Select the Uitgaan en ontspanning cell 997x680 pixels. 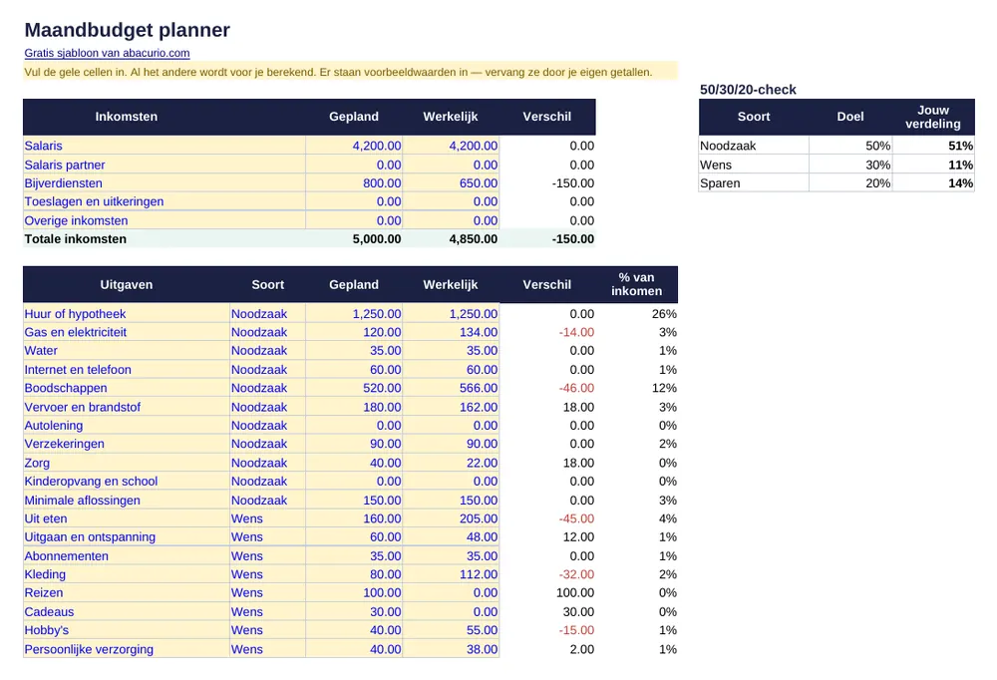[127, 536]
